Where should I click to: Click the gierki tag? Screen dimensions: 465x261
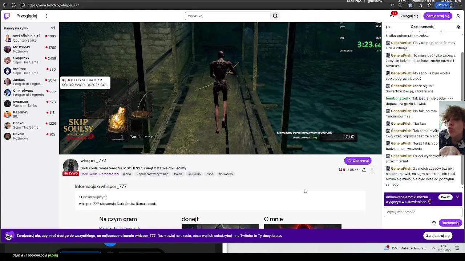[x=127, y=174]
